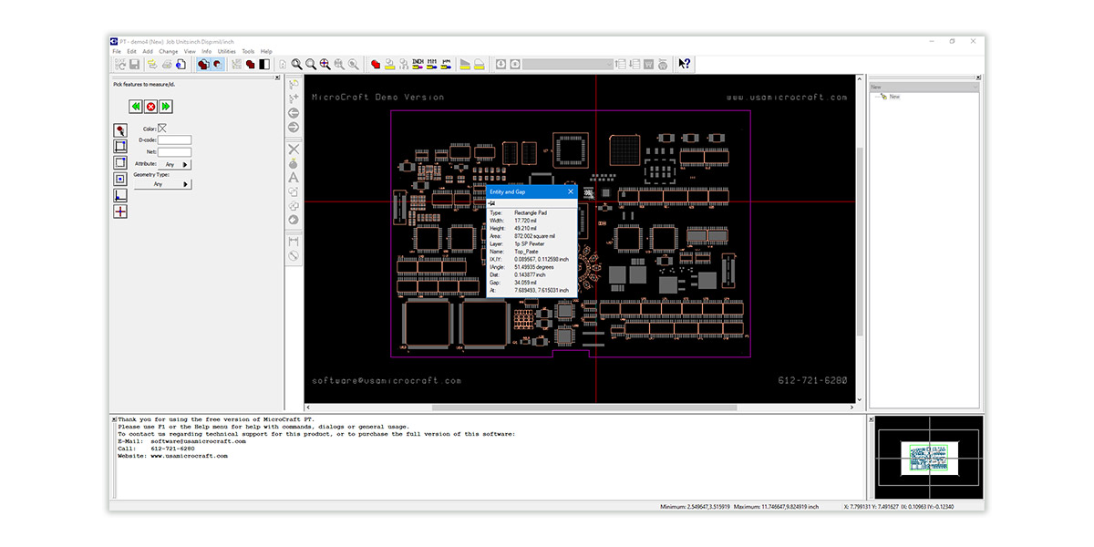Click the yellow wedge layer icon
The height and width of the screenshot is (547, 1094).
pyautogui.click(x=465, y=64)
